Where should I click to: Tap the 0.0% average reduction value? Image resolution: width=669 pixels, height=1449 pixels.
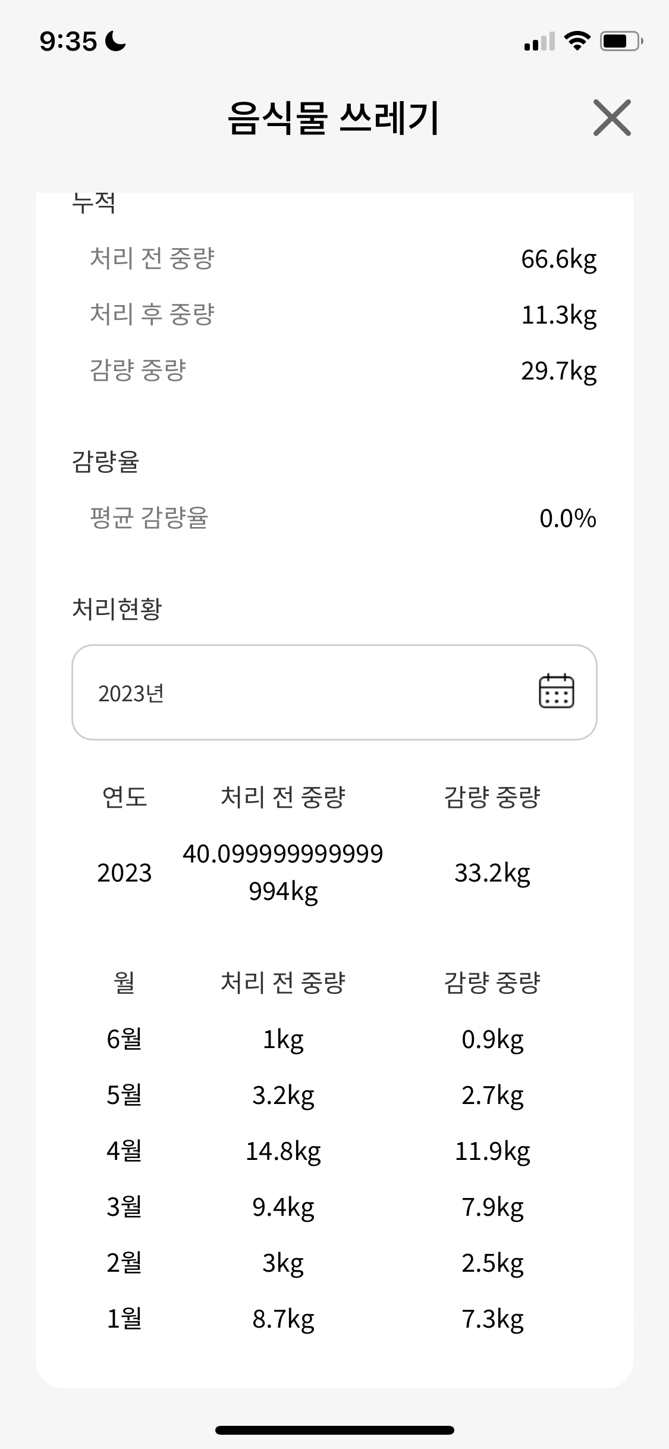click(x=567, y=518)
